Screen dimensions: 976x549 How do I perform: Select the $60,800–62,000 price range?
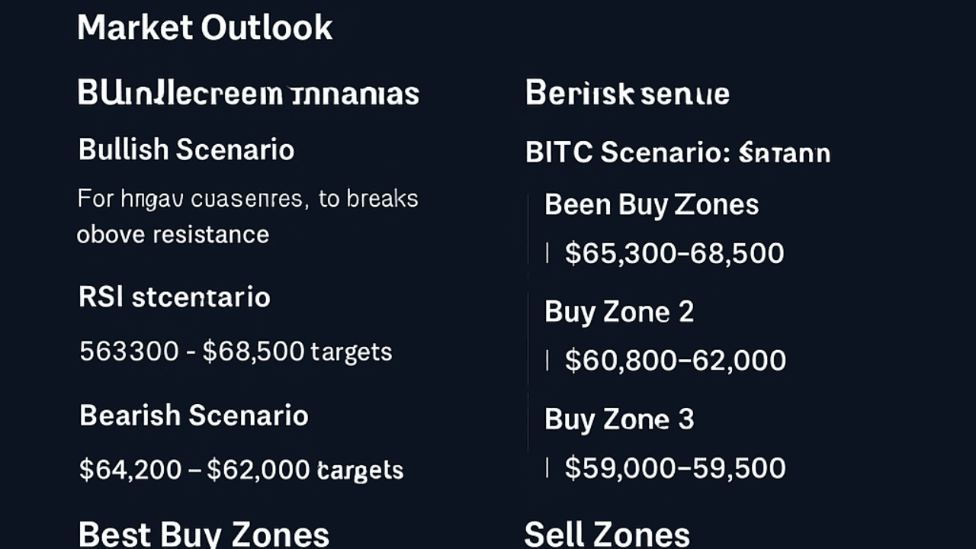point(675,360)
